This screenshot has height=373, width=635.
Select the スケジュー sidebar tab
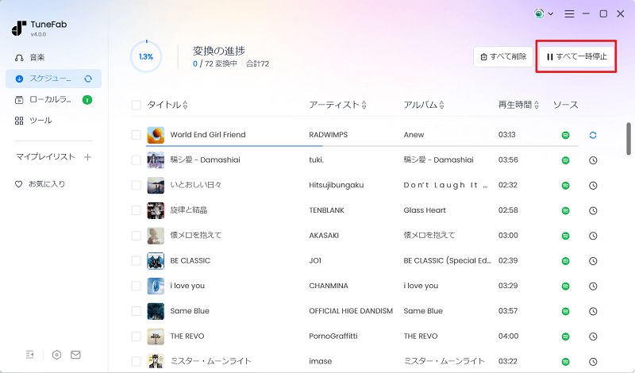(53, 79)
